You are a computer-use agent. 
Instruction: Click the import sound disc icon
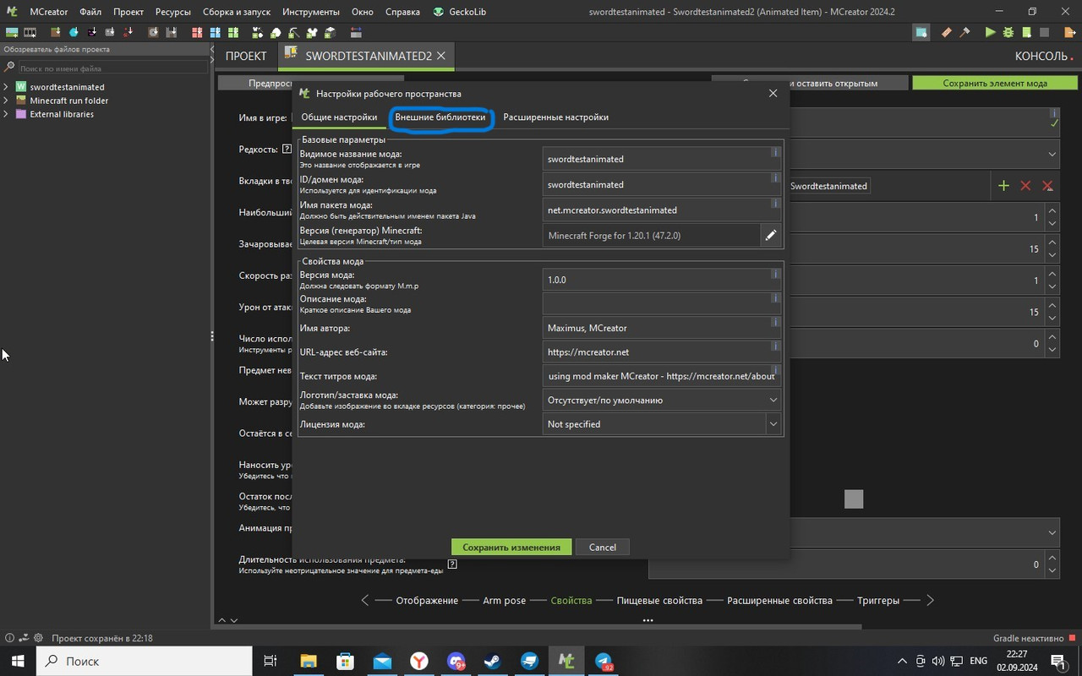tap(153, 33)
